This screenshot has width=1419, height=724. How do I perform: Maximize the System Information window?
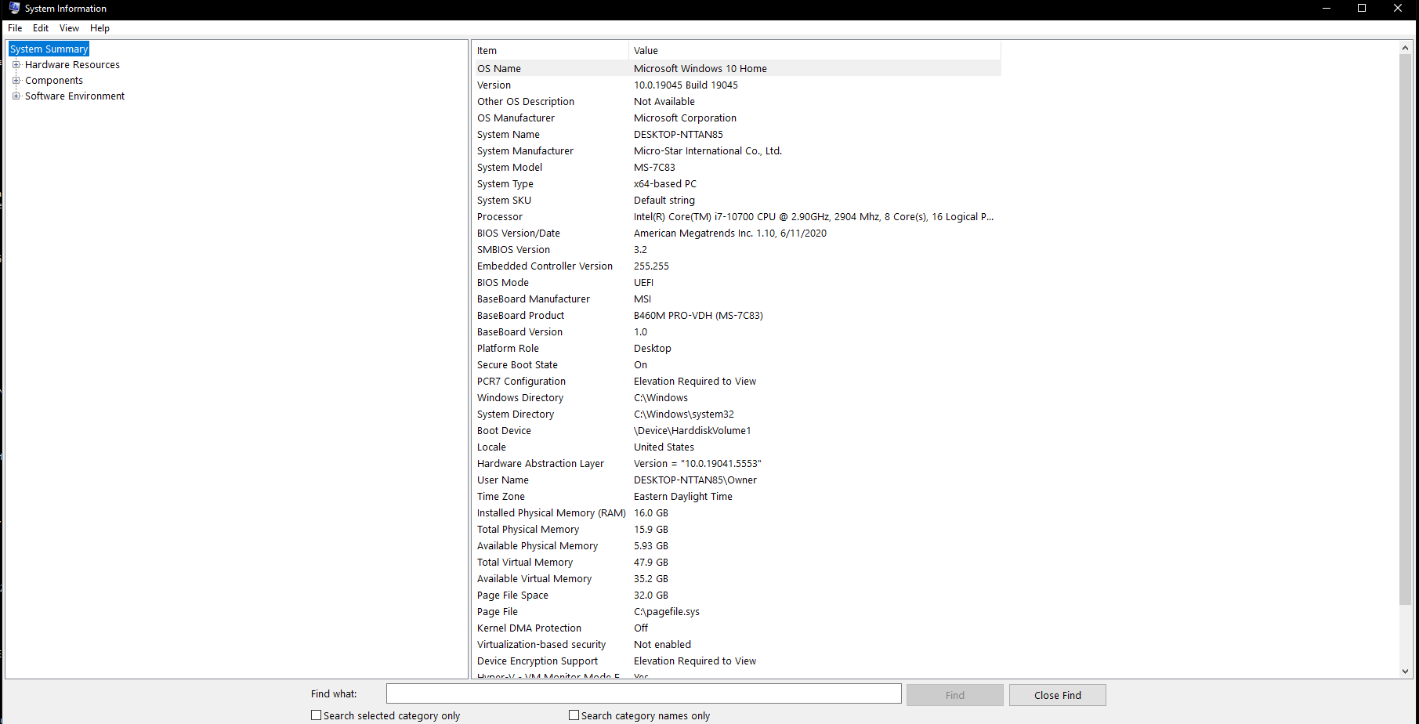click(1362, 9)
